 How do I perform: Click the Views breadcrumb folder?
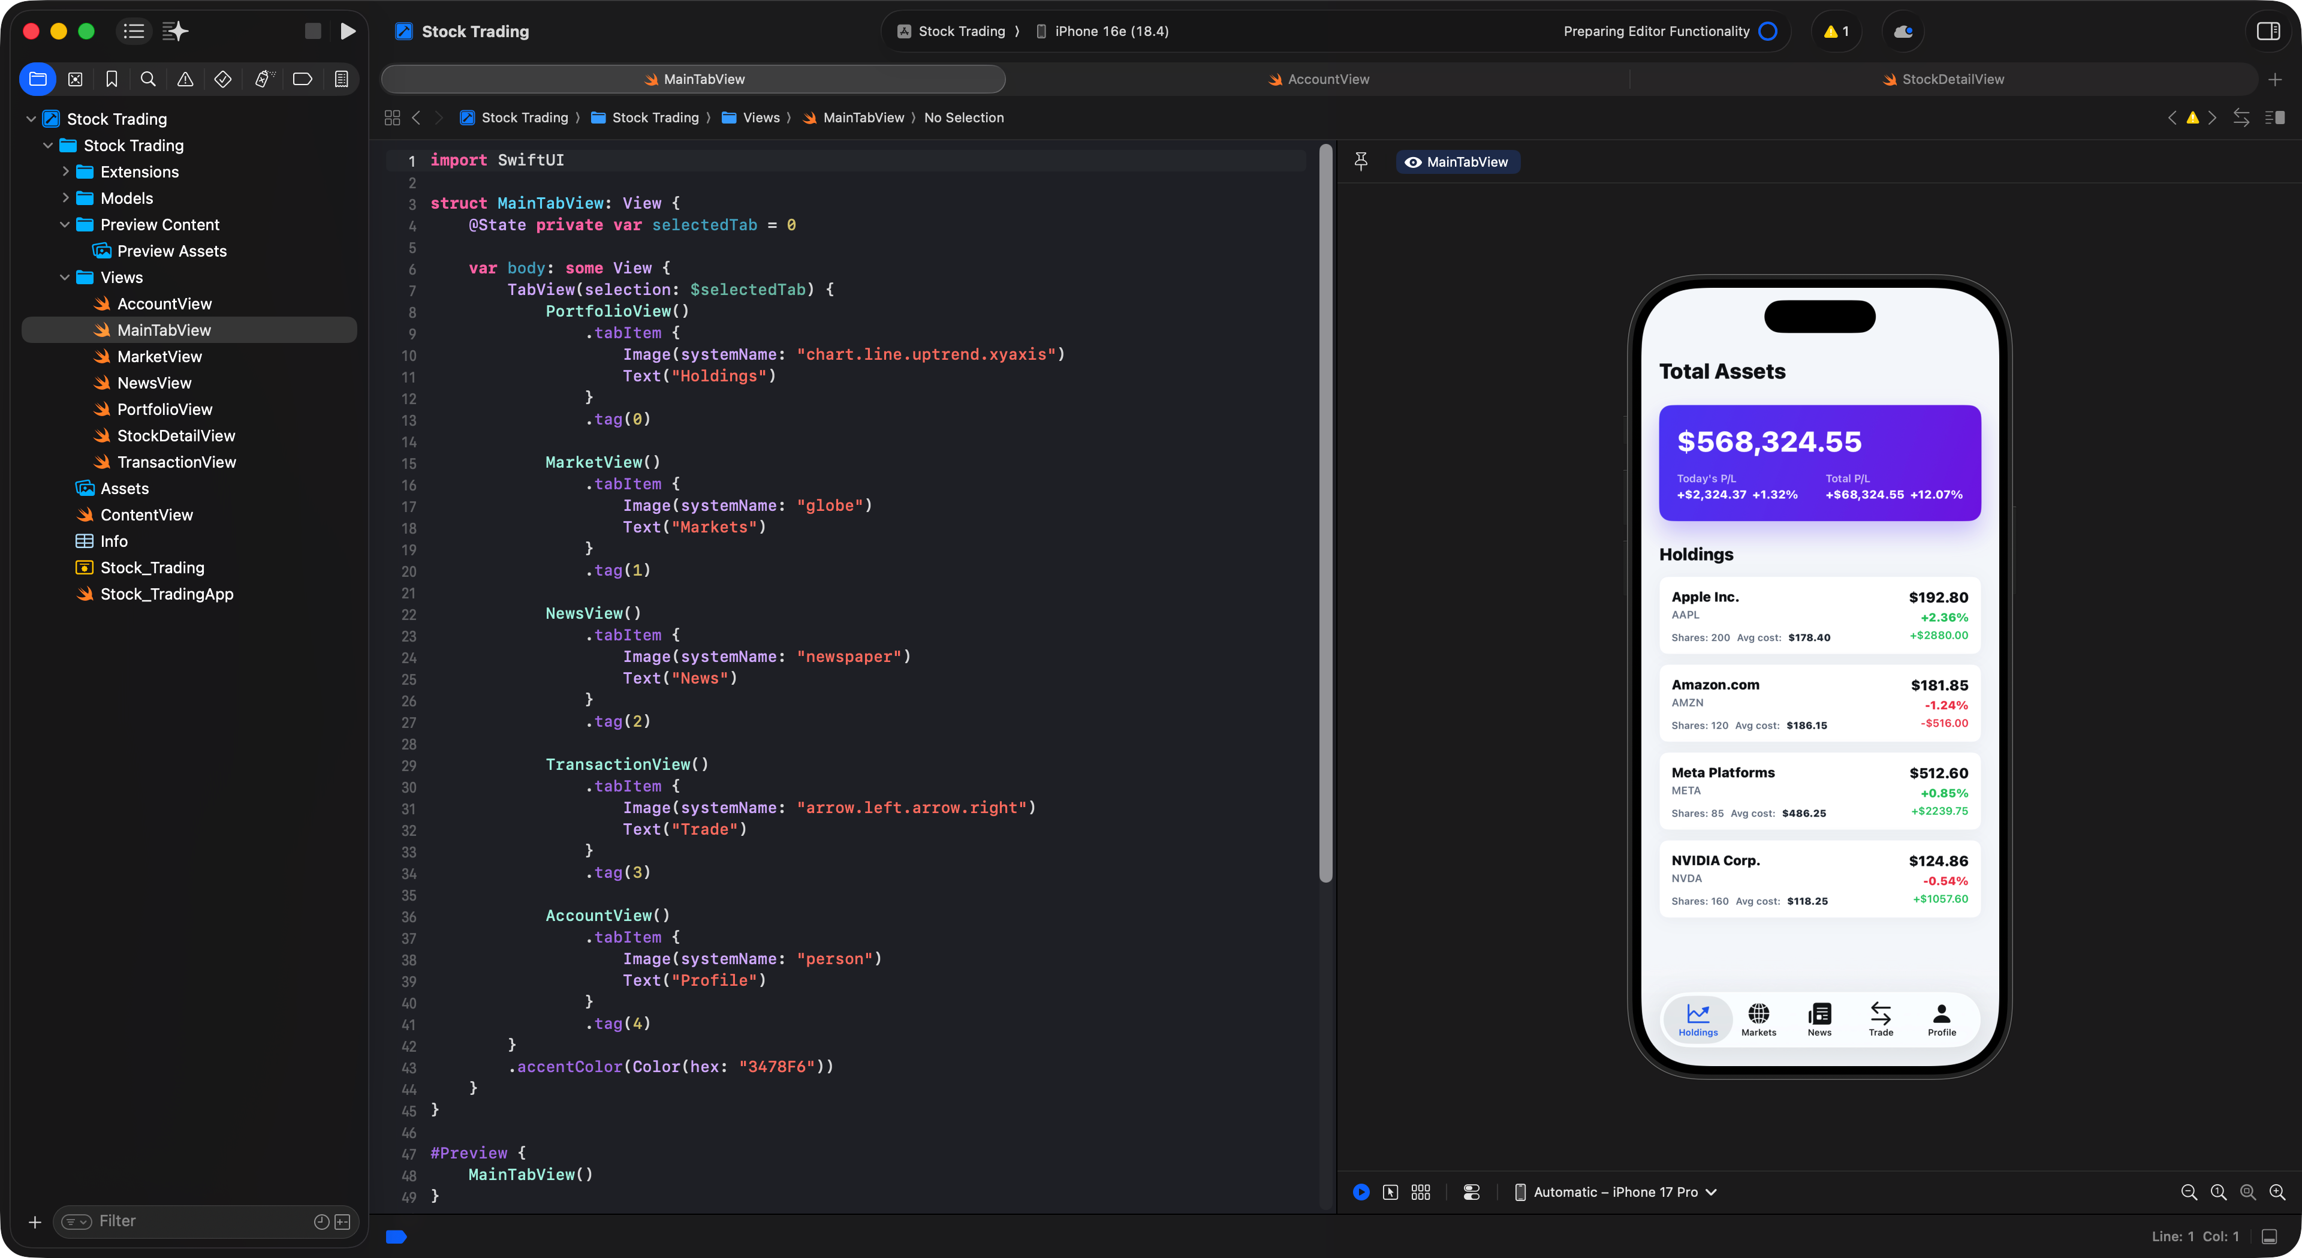tap(751, 118)
